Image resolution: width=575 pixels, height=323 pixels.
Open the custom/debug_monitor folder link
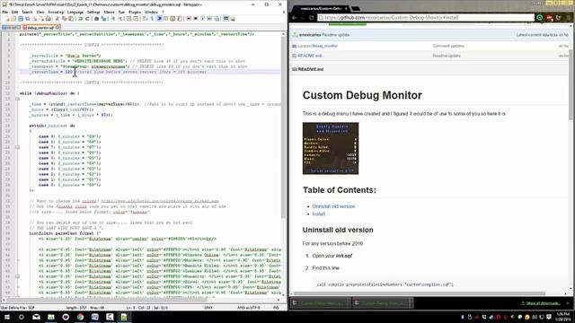(x=317, y=46)
